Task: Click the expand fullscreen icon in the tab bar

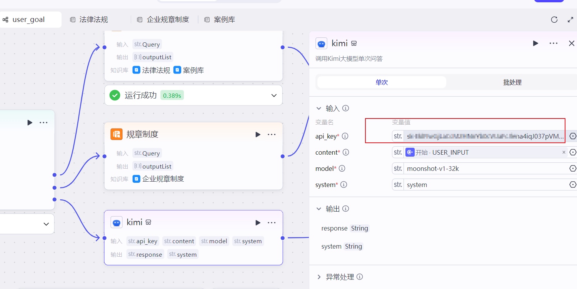Action: [570, 20]
